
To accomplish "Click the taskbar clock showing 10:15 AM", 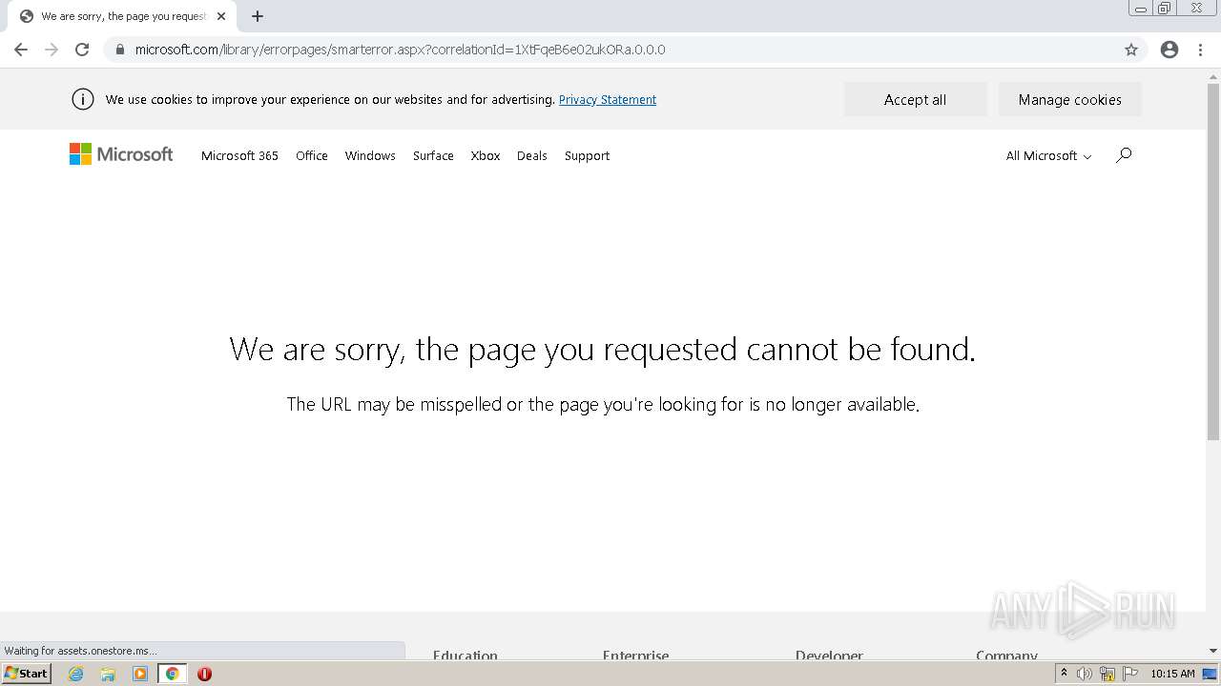I will (x=1172, y=674).
